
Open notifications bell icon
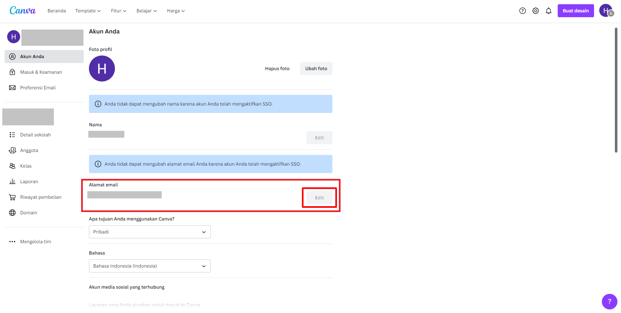[548, 11]
